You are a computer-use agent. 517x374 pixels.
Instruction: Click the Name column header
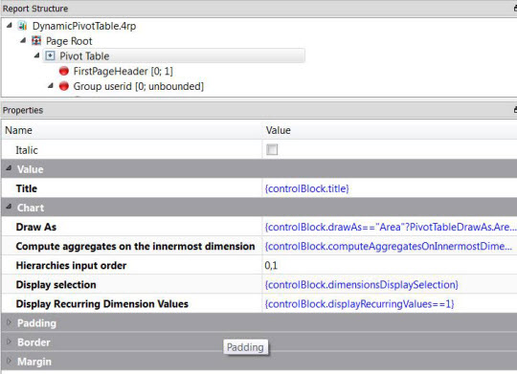[132, 130]
